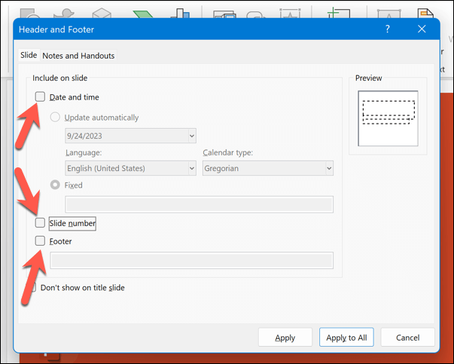This screenshot has width=454, height=364.
Task: Tick the Footer checkbox
Action: 41,241
